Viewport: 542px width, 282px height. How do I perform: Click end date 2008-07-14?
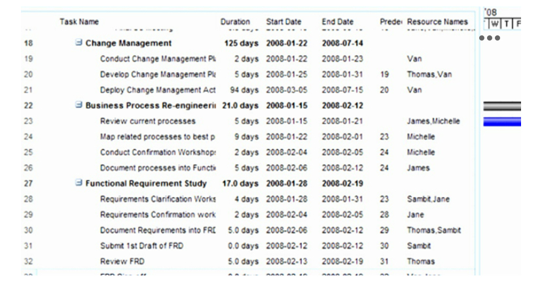342,43
